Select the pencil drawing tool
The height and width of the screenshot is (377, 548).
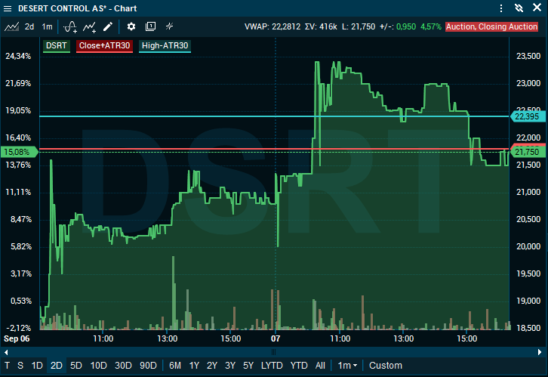108,26
